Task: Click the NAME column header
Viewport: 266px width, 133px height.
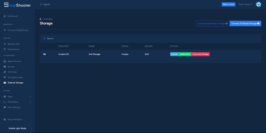Action: (x=92, y=46)
